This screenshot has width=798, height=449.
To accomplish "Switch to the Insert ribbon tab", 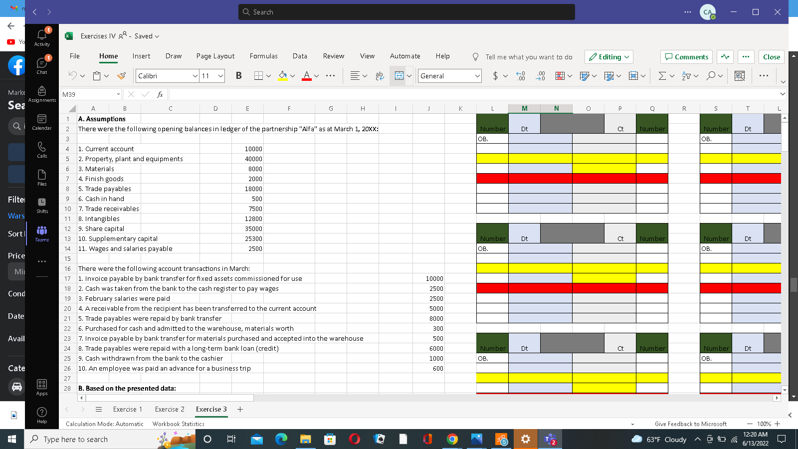I will point(141,56).
